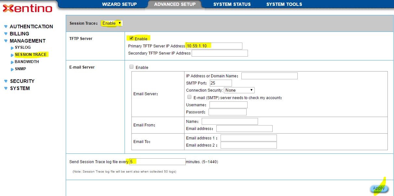394x196 pixels.
Task: Open the Session Trace Enable dropdown
Action: point(112,23)
